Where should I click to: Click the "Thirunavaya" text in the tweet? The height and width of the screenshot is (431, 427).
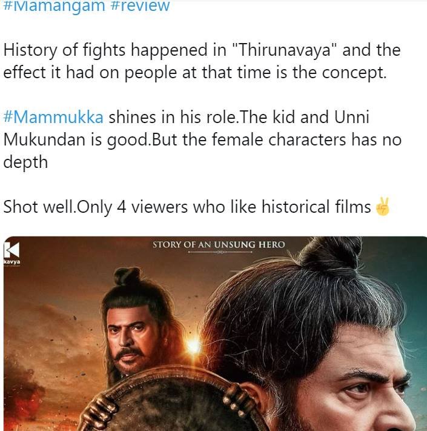pyautogui.click(x=285, y=50)
